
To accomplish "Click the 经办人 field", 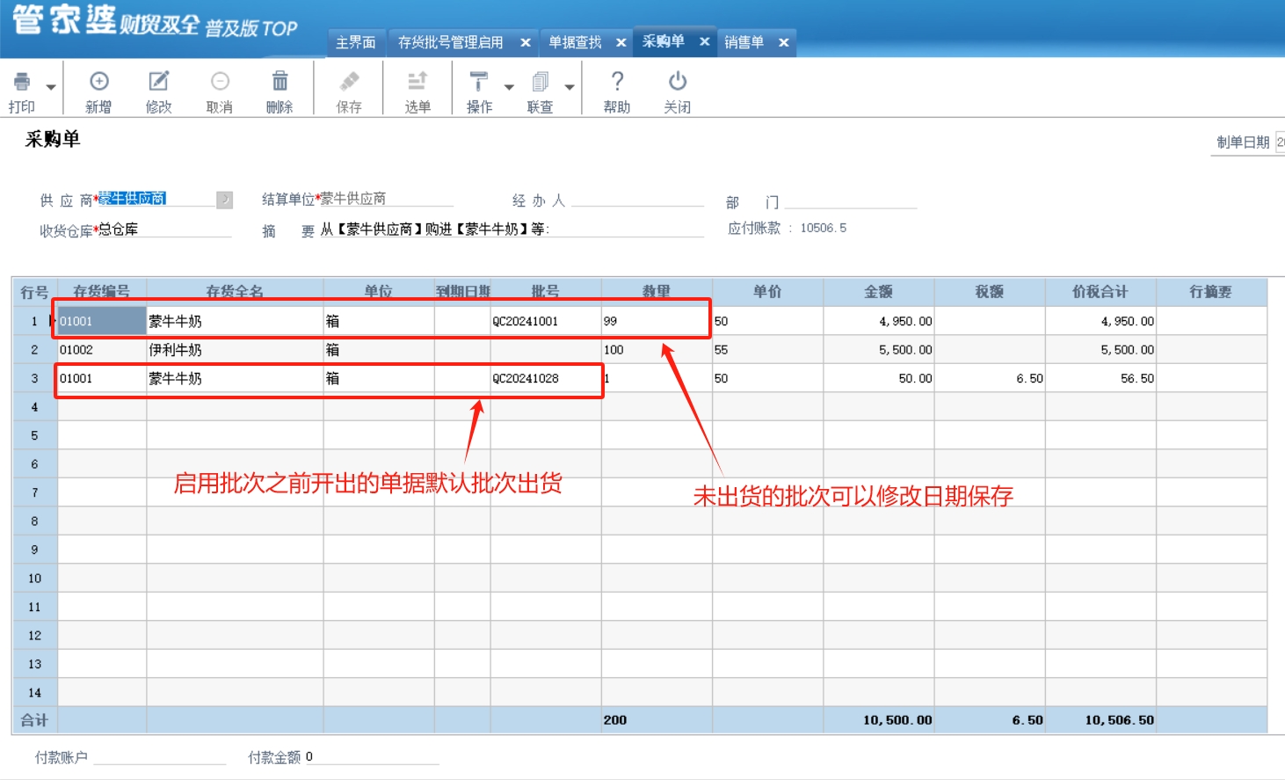I will (x=638, y=199).
